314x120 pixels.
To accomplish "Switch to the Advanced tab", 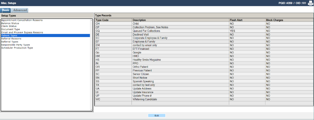I will pyautogui.click(x=20, y=10).
